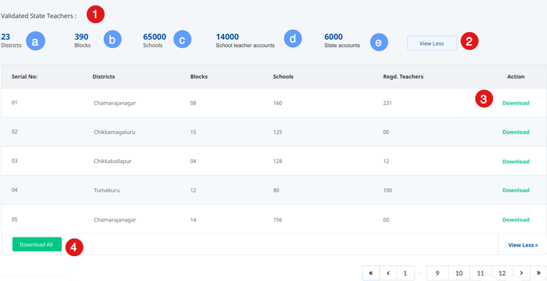Select page 1 in pagination
The width and height of the screenshot is (547, 281).
[x=405, y=273]
